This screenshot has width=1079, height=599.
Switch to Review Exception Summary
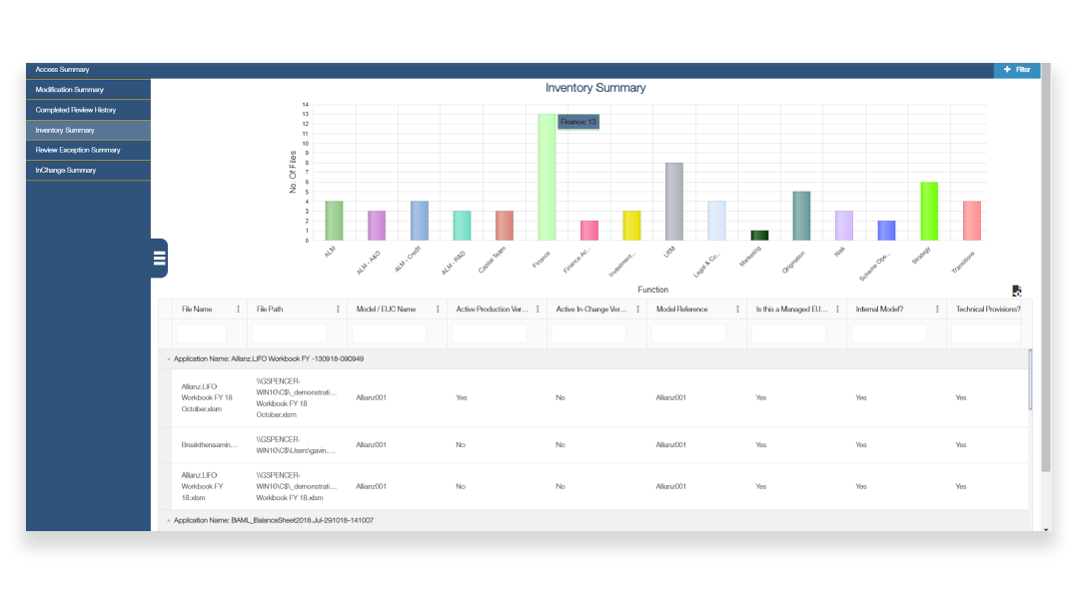[x=78, y=150]
